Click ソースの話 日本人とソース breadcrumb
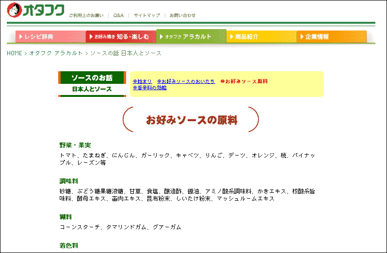Image resolution: width=387 pixels, height=253 pixels. (x=126, y=53)
